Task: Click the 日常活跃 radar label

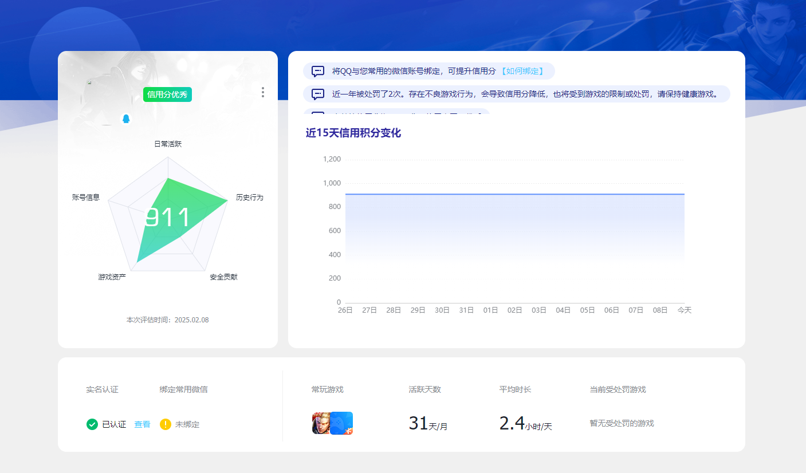Action: pyautogui.click(x=168, y=144)
